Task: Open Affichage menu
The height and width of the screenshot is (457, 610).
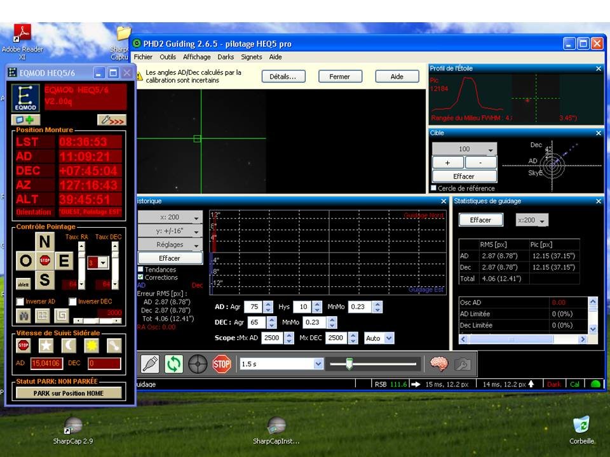Action: pos(196,56)
